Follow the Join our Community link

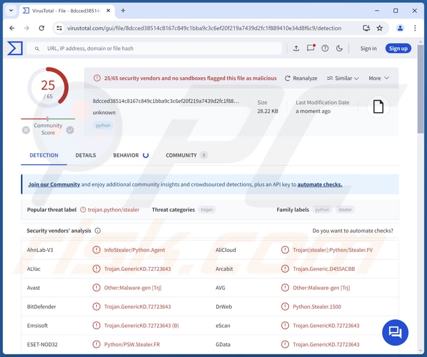[x=54, y=184]
